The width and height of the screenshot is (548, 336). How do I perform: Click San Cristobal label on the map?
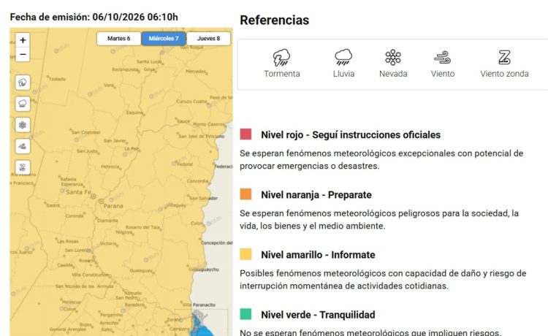click(85, 132)
